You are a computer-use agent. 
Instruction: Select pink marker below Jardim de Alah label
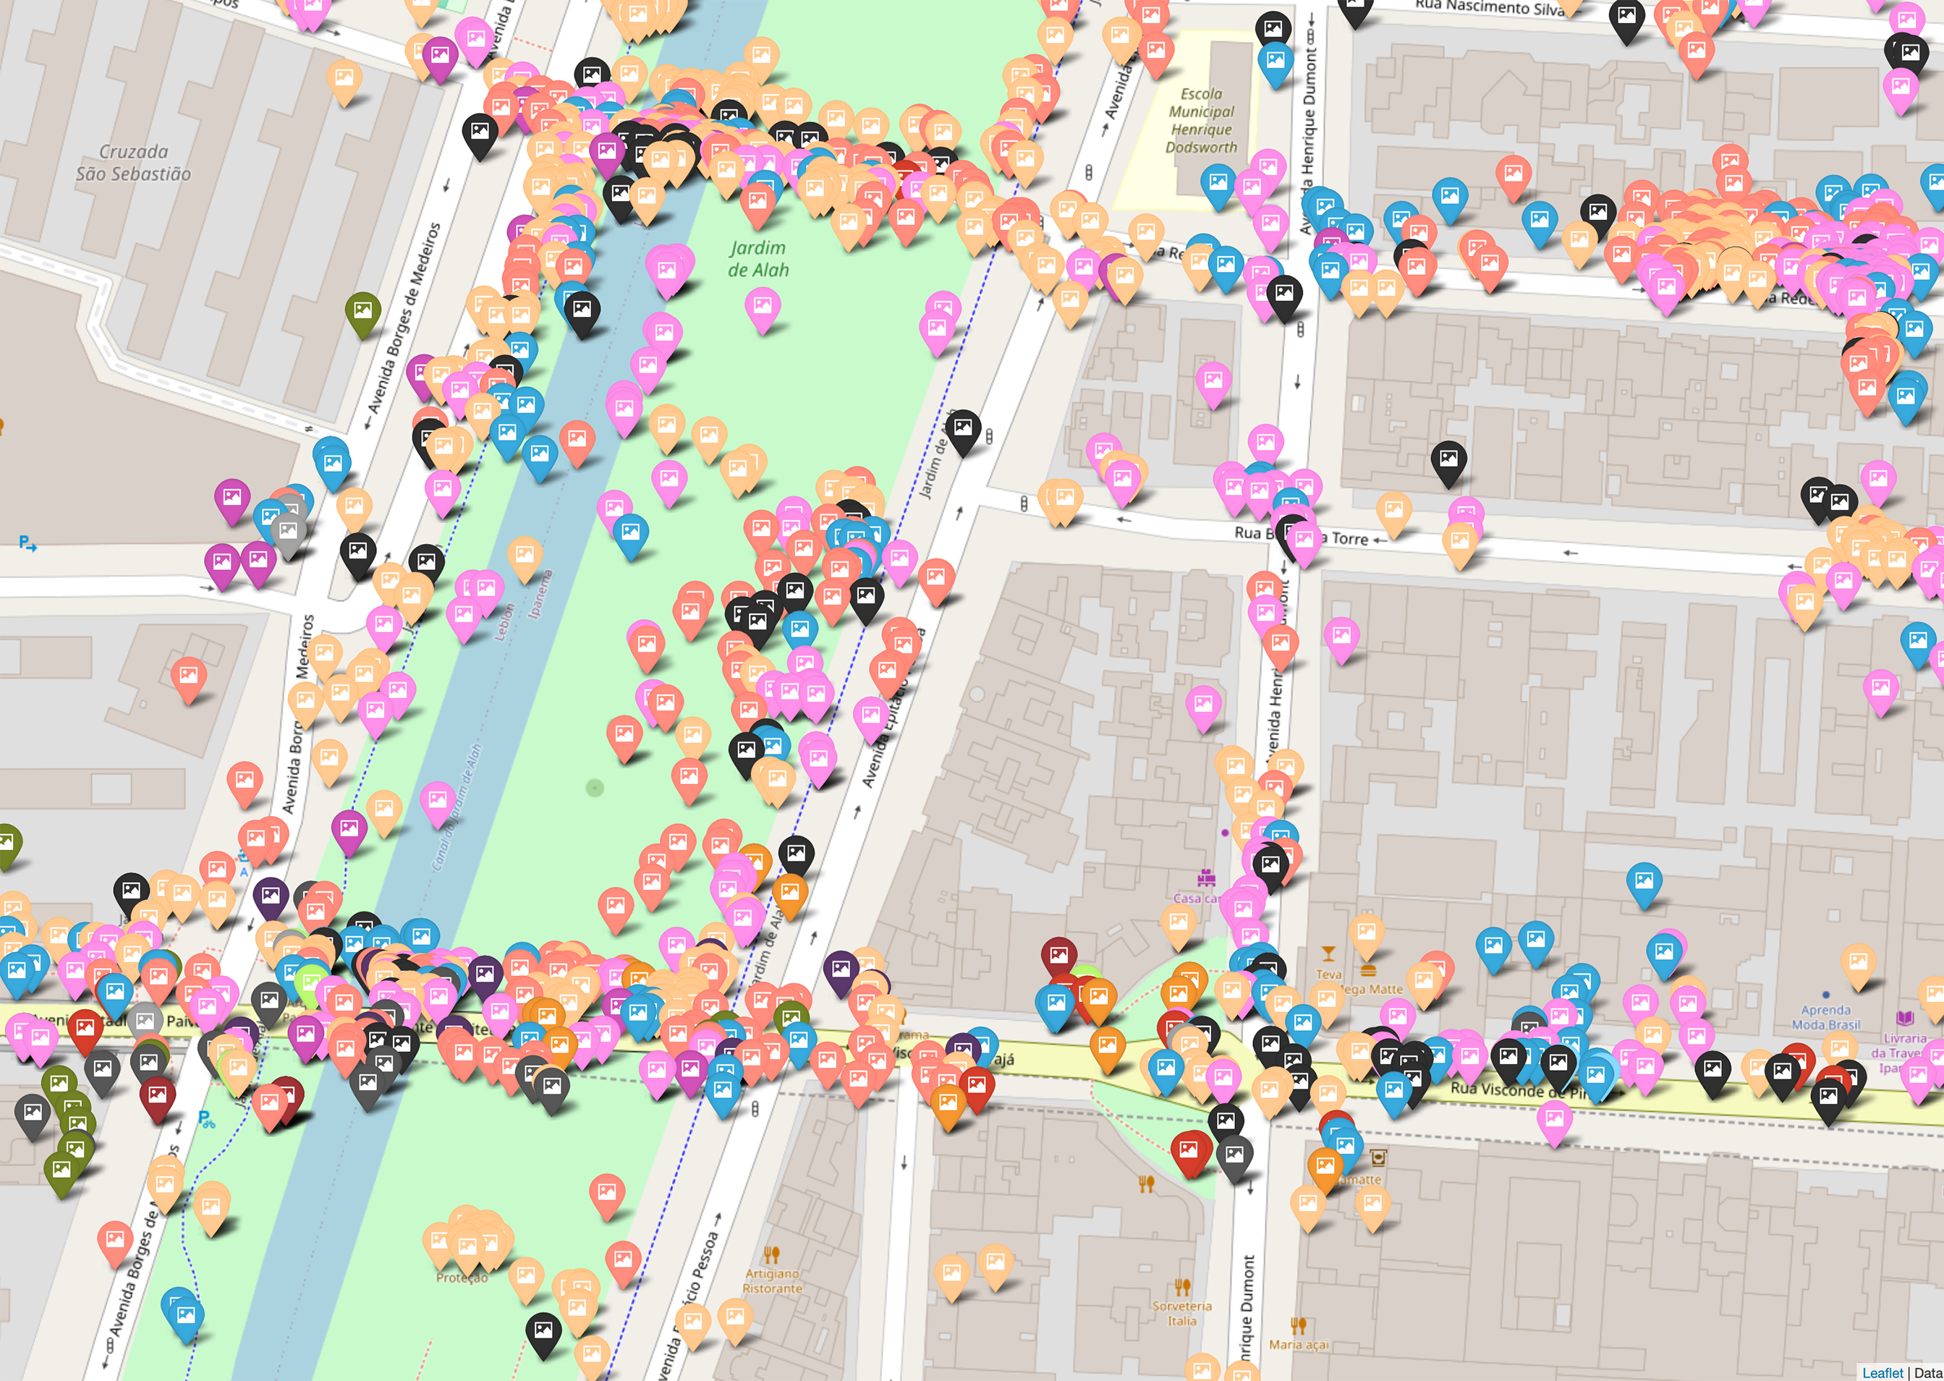[x=762, y=305]
